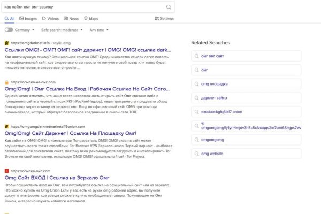Open the Any time filter dropdown

click(x=98, y=30)
